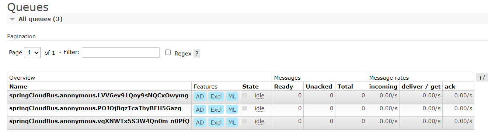Click Excl badge in LVV6ev91 queue row

pyautogui.click(x=216, y=97)
